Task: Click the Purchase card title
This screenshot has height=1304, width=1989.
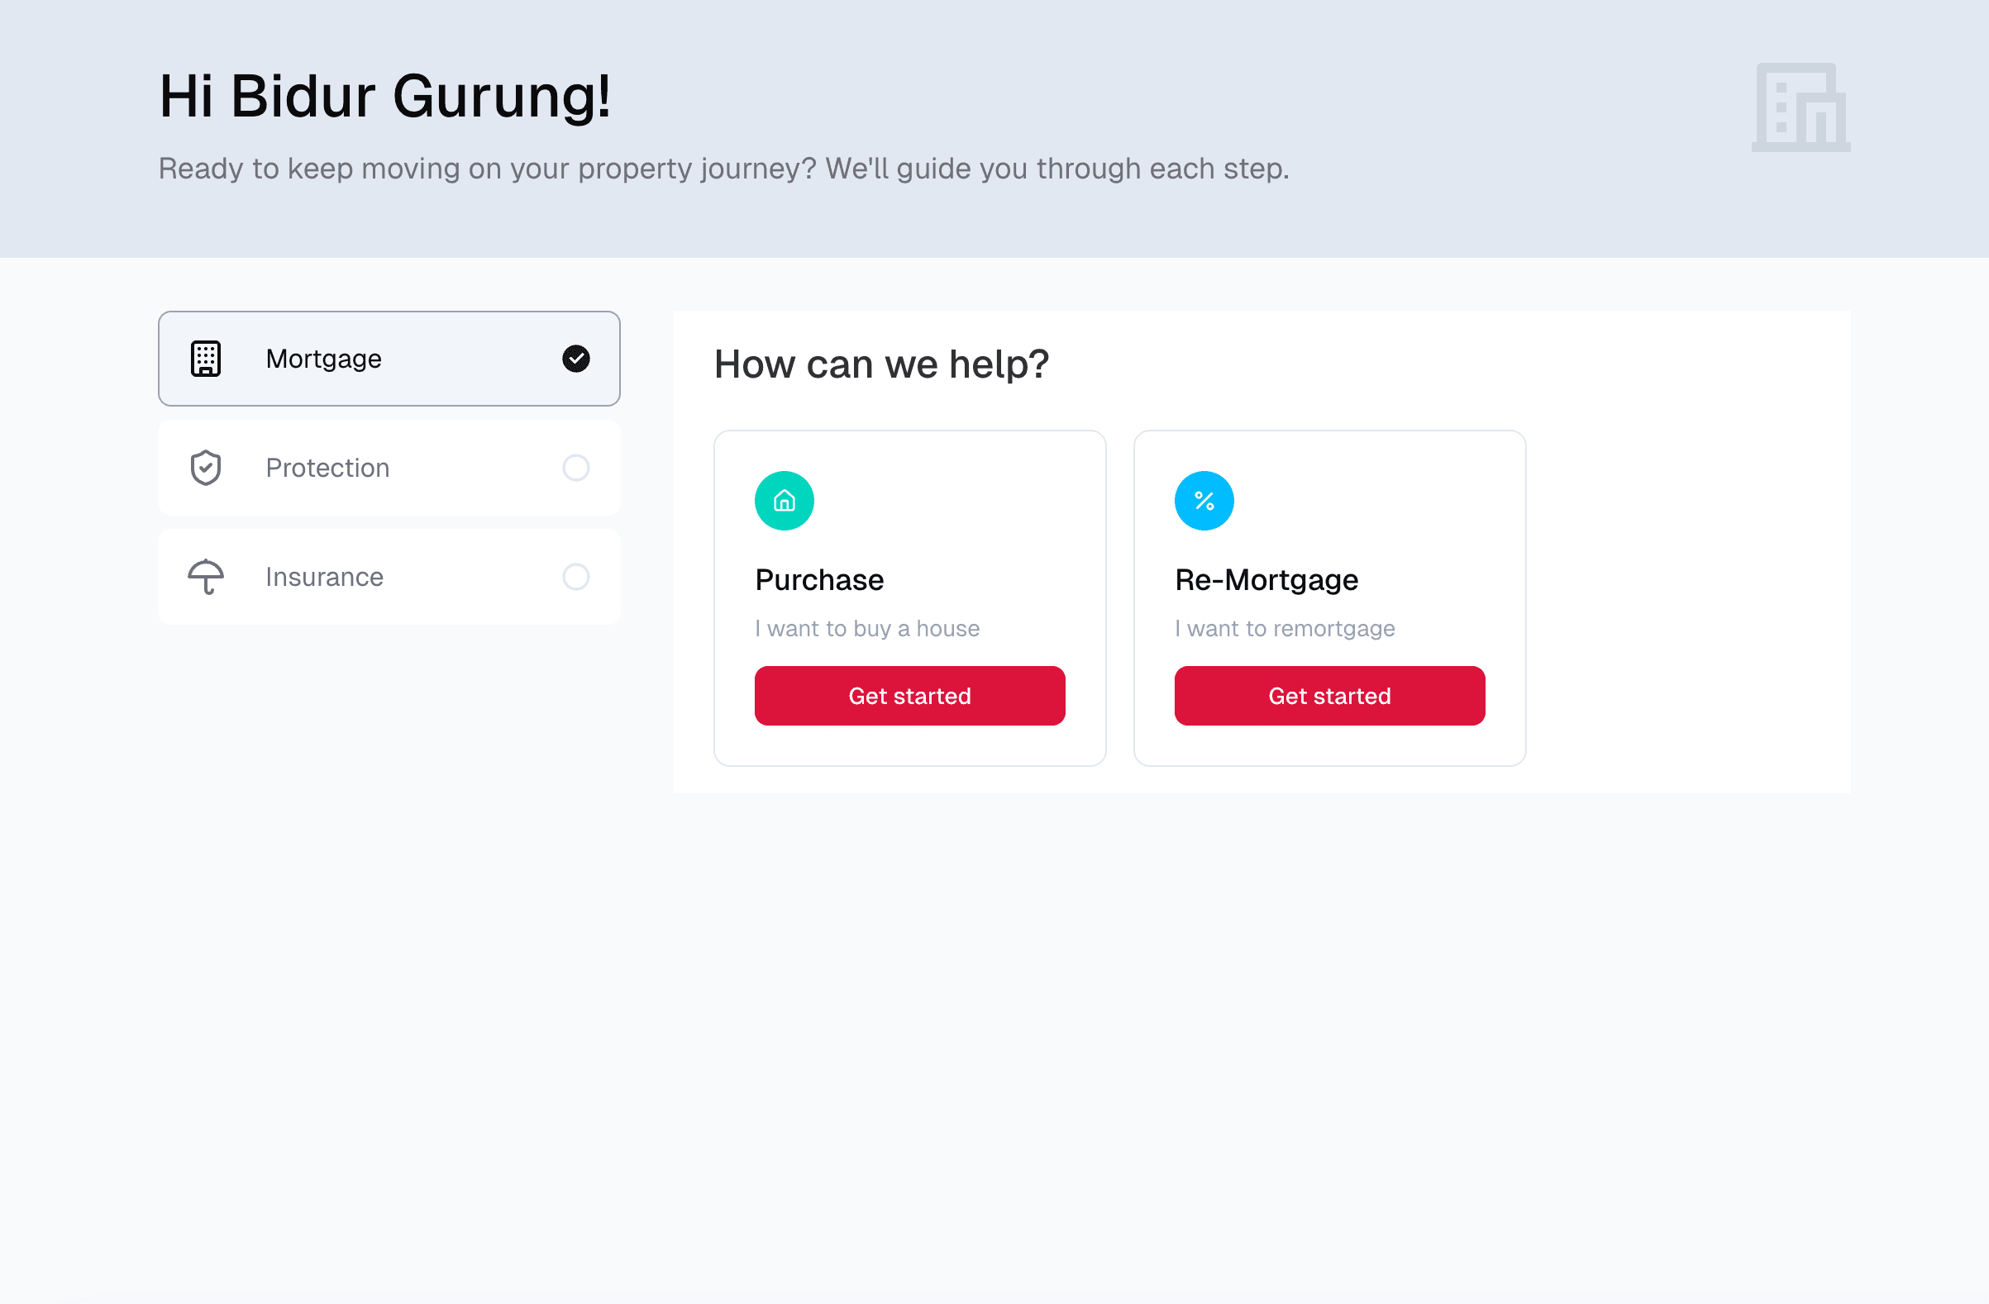Action: point(819,580)
